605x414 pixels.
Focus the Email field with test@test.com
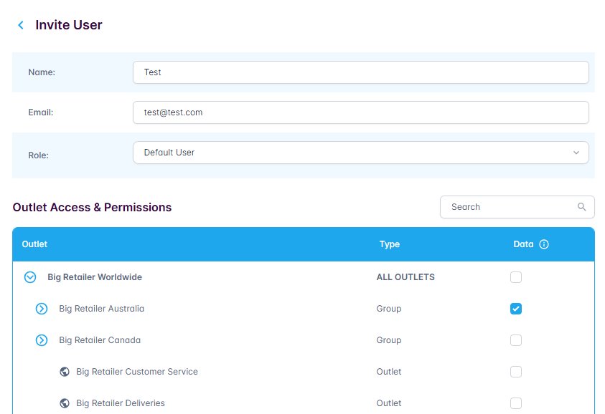(x=361, y=112)
